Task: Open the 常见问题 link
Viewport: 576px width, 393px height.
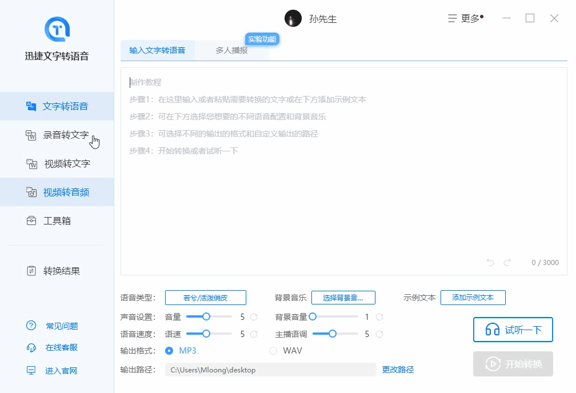Action: pyautogui.click(x=62, y=326)
